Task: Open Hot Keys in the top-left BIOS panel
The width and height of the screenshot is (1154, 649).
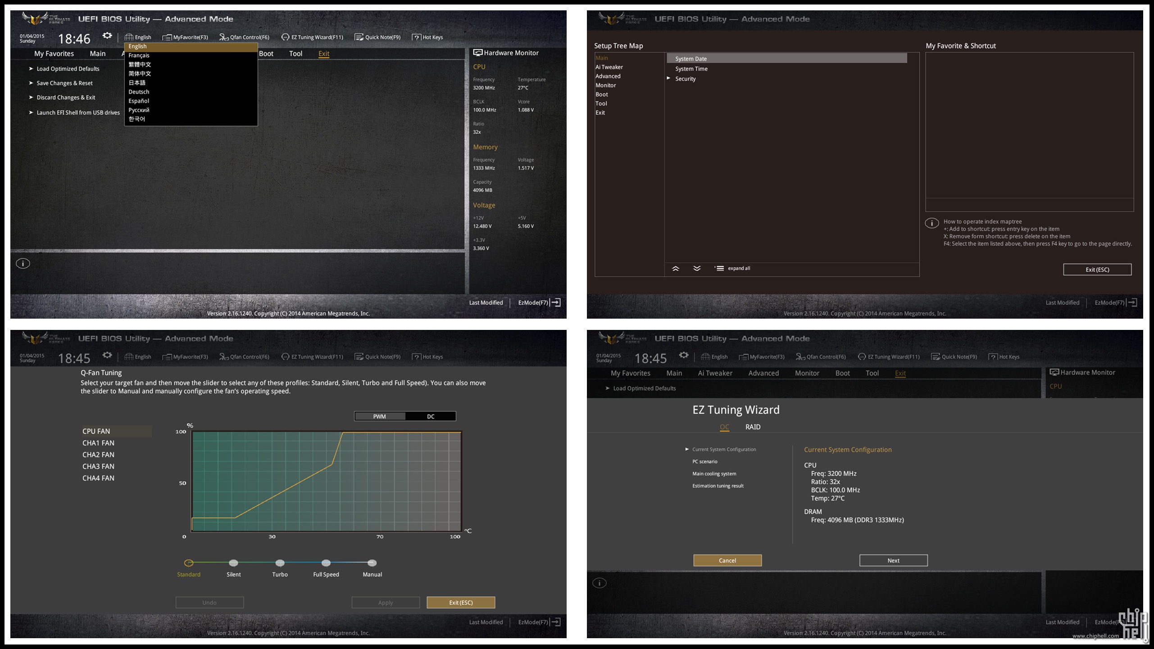Action: (x=427, y=37)
